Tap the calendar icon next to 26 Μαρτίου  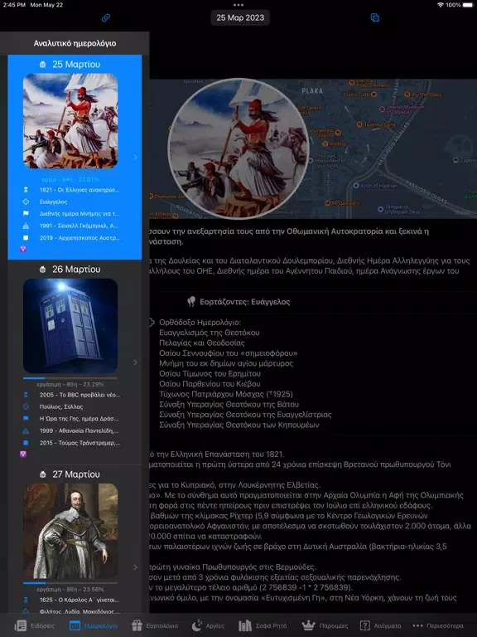[x=42, y=270]
